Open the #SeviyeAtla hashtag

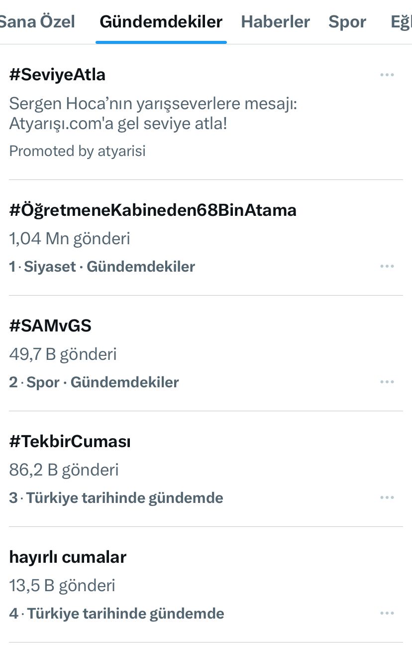(x=57, y=75)
